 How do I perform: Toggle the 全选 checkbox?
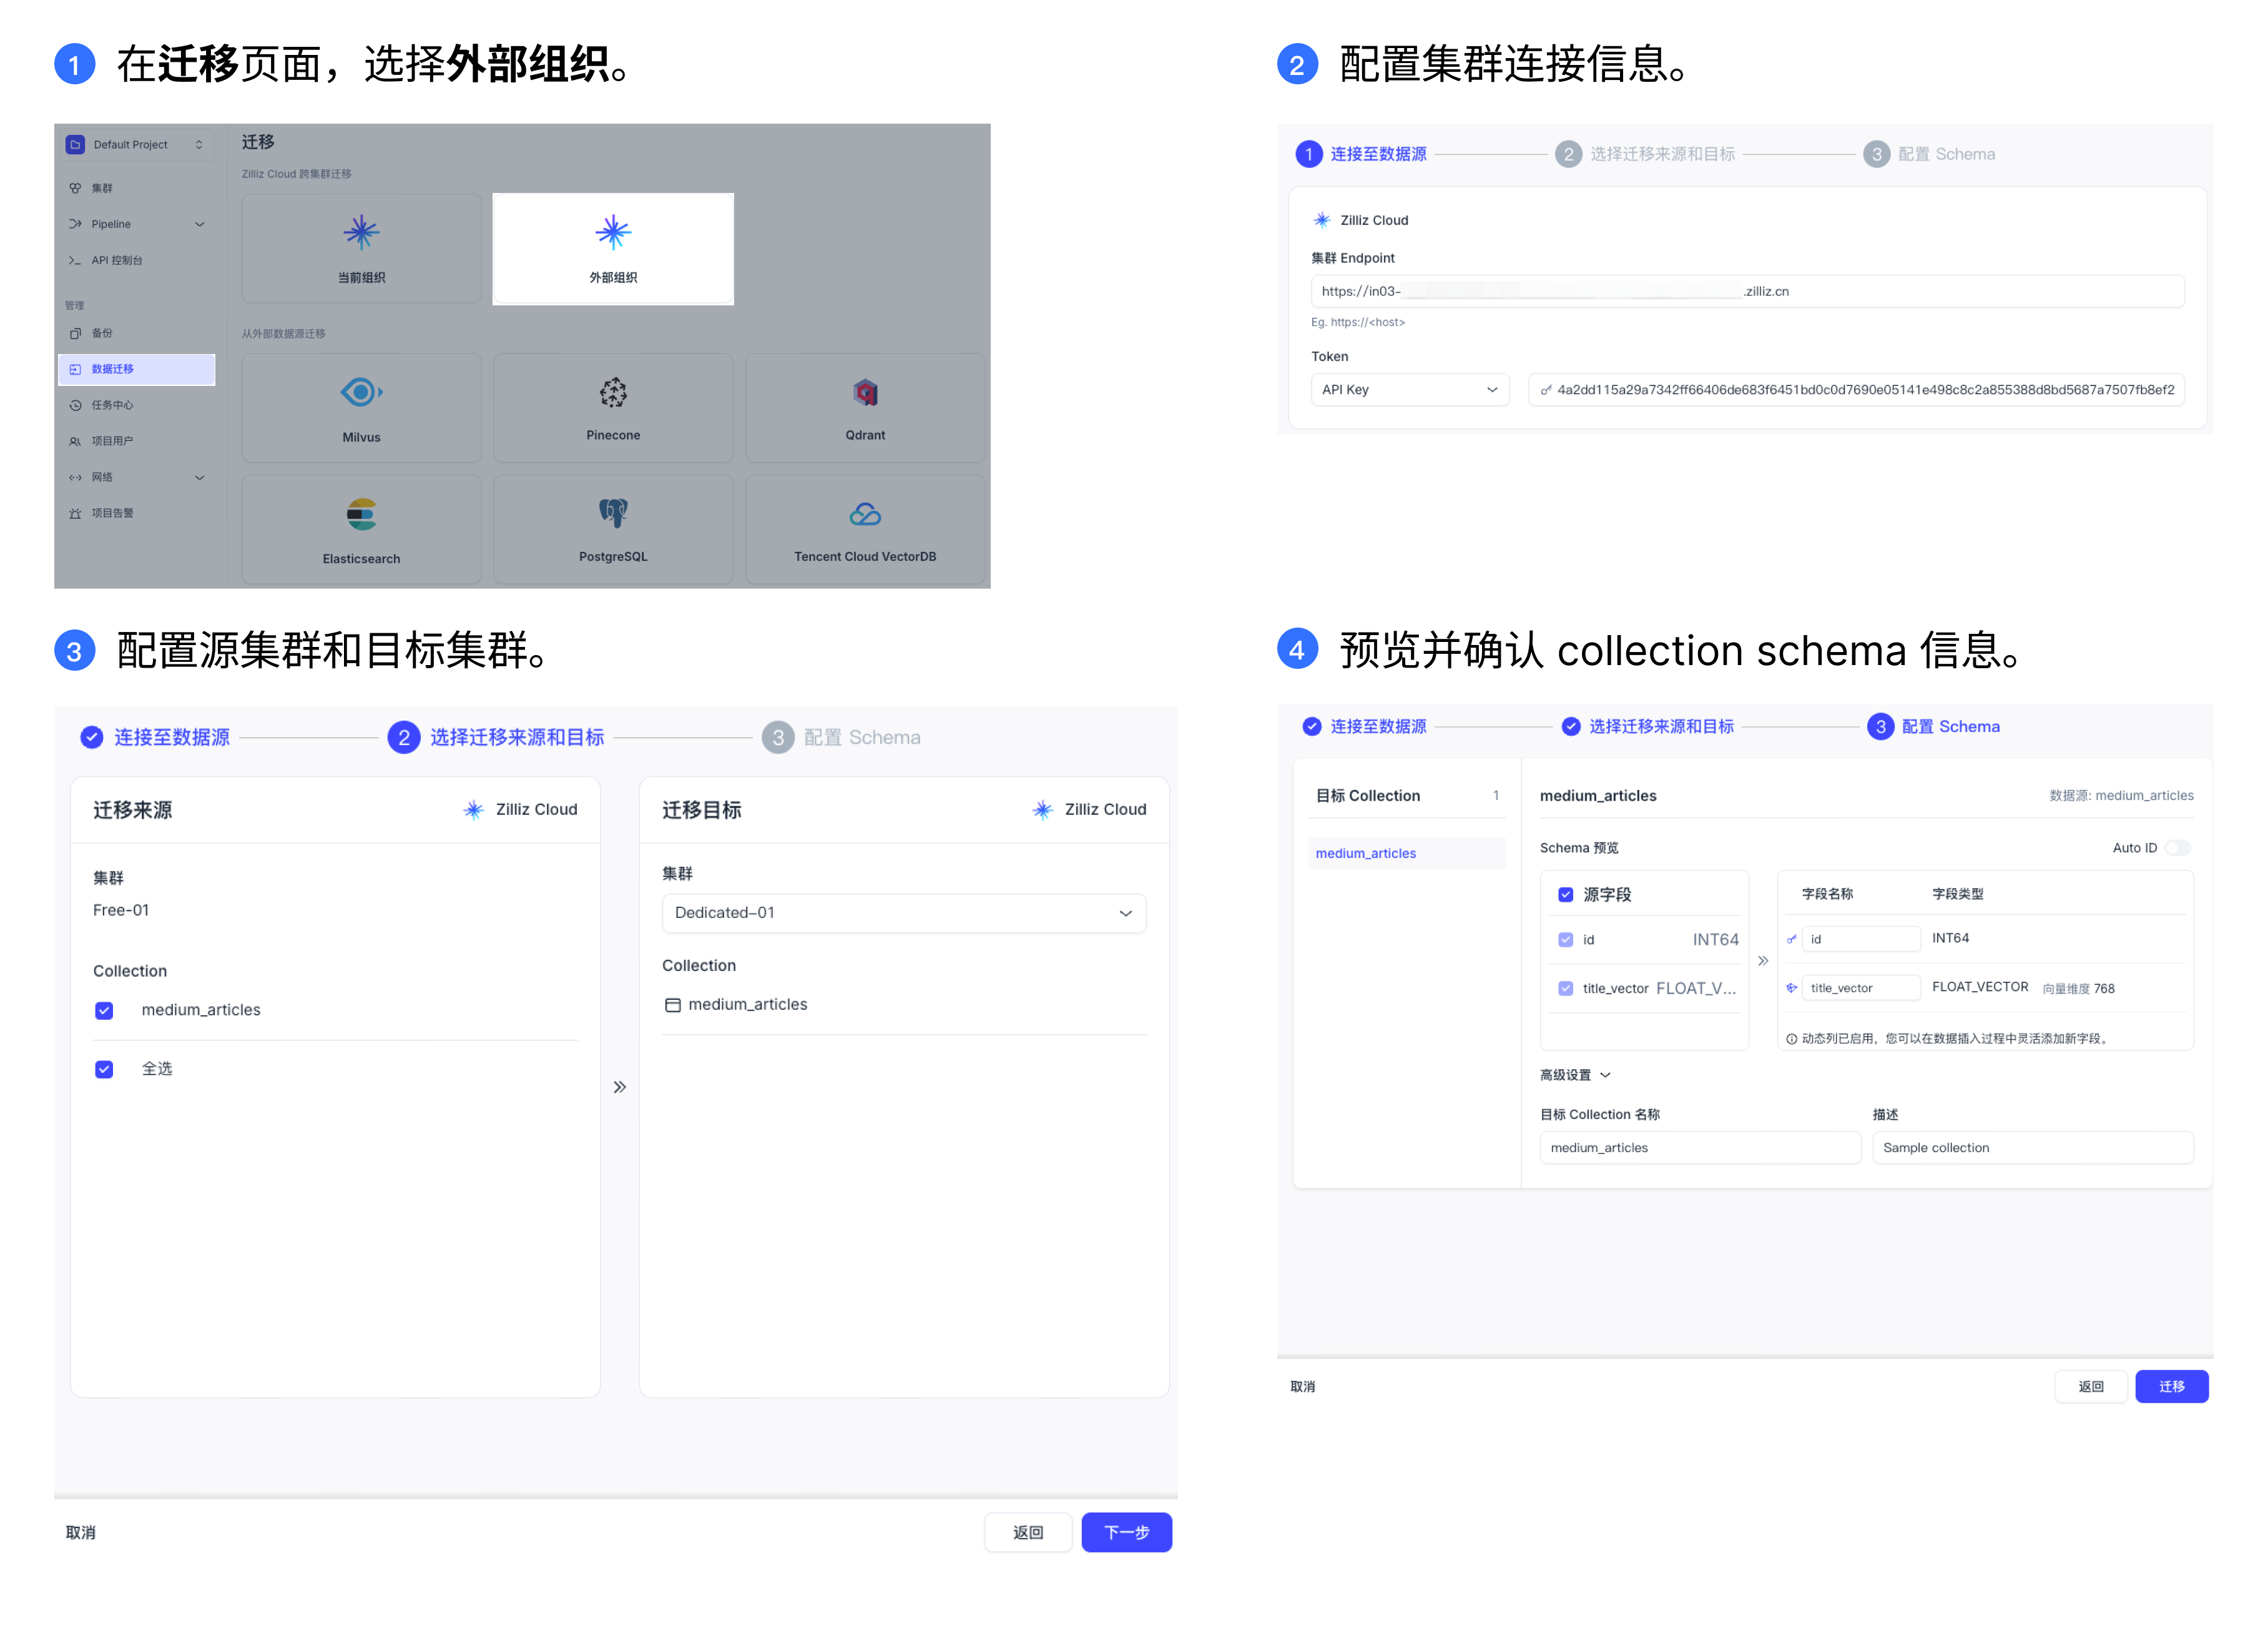(x=104, y=1070)
